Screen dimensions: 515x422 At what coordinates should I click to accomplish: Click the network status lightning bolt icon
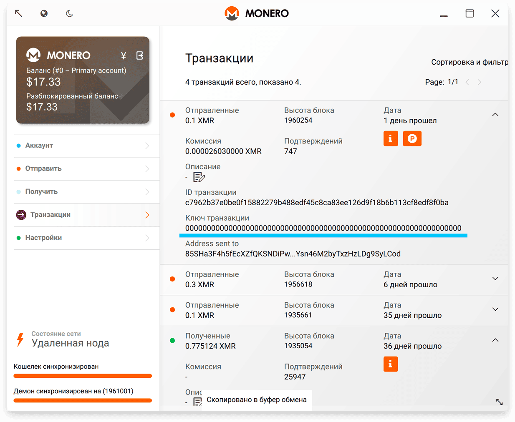[x=20, y=339]
